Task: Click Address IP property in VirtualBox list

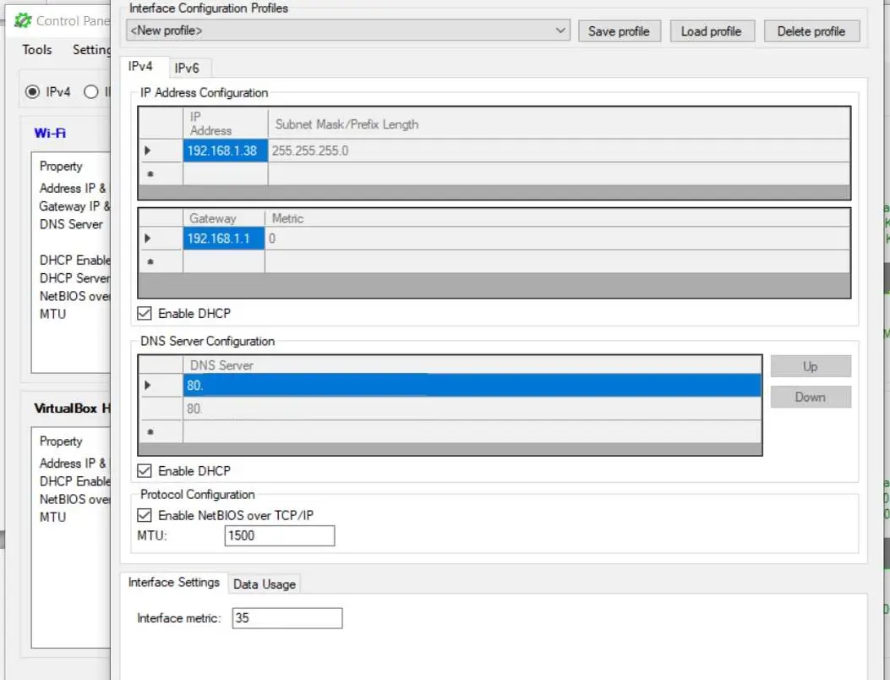Action: pos(73,463)
